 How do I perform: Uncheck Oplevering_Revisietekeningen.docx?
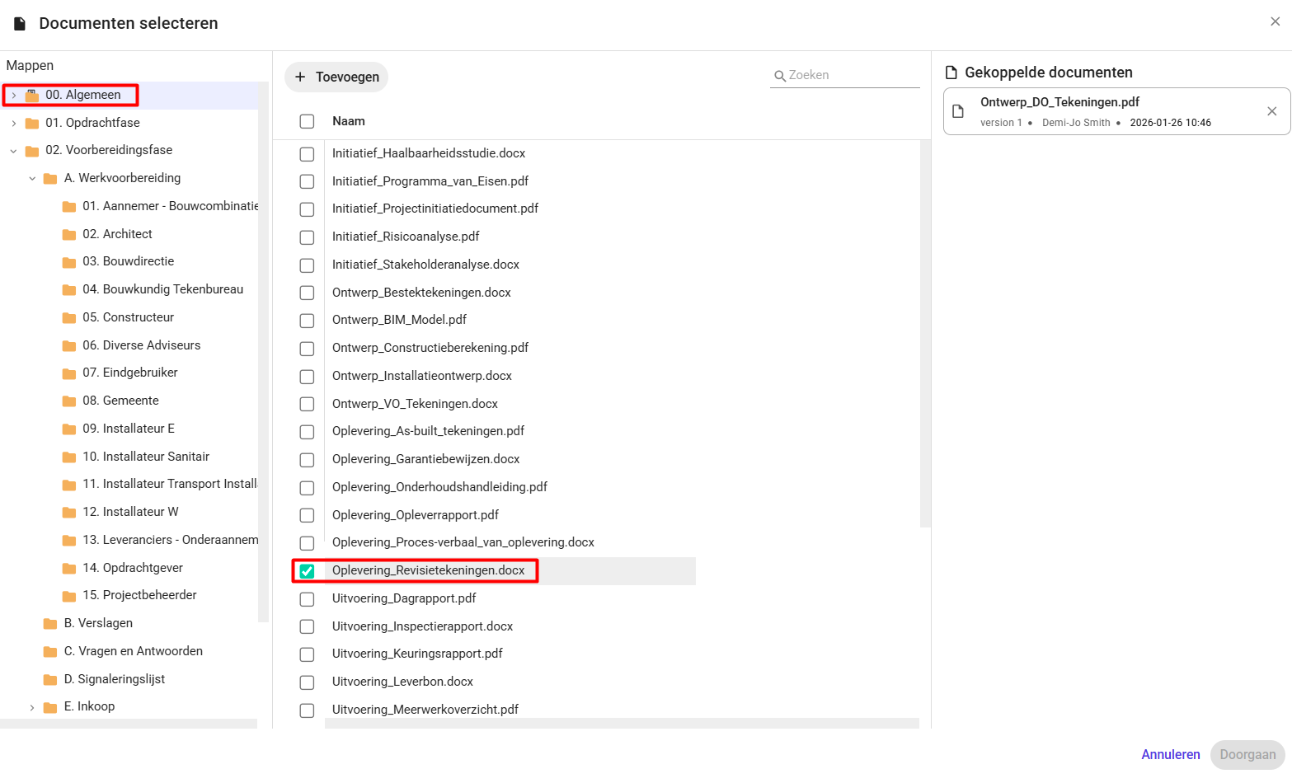[x=307, y=571]
